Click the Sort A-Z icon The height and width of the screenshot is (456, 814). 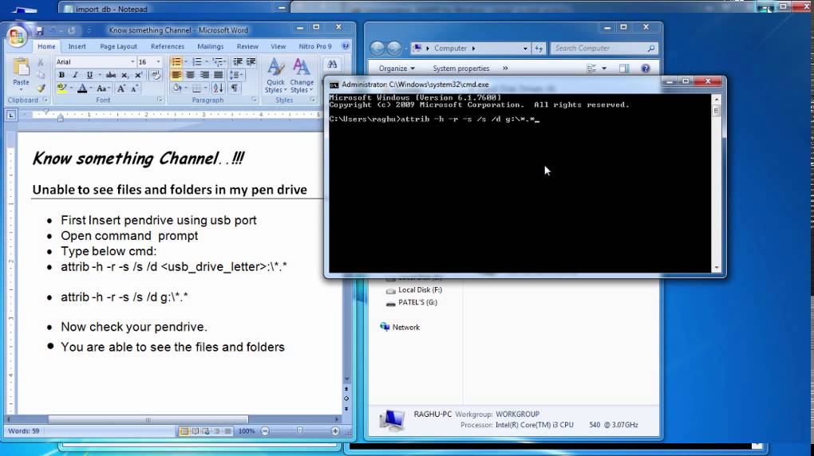click(218, 88)
